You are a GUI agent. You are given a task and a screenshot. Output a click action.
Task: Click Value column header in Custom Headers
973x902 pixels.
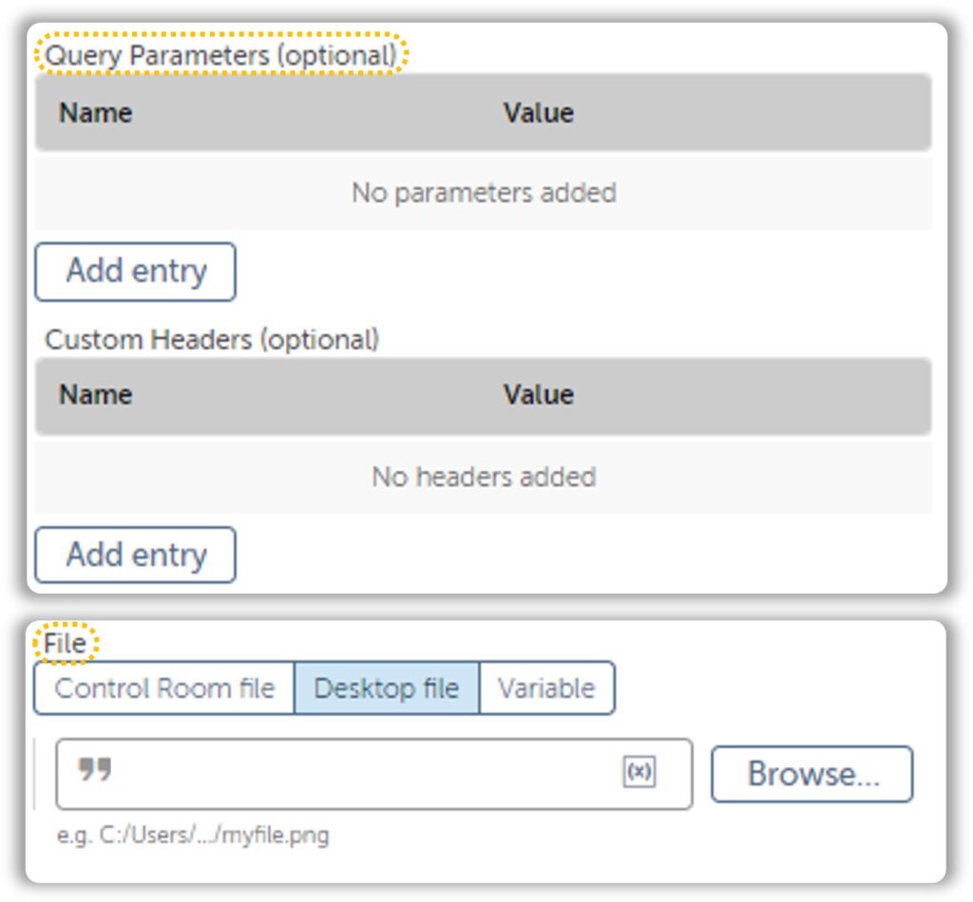click(x=539, y=395)
